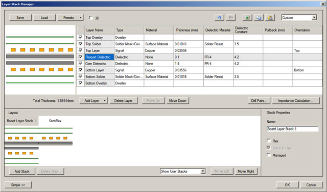The image size is (327, 192).
Task: Click the Material column header
Action: point(159,30)
